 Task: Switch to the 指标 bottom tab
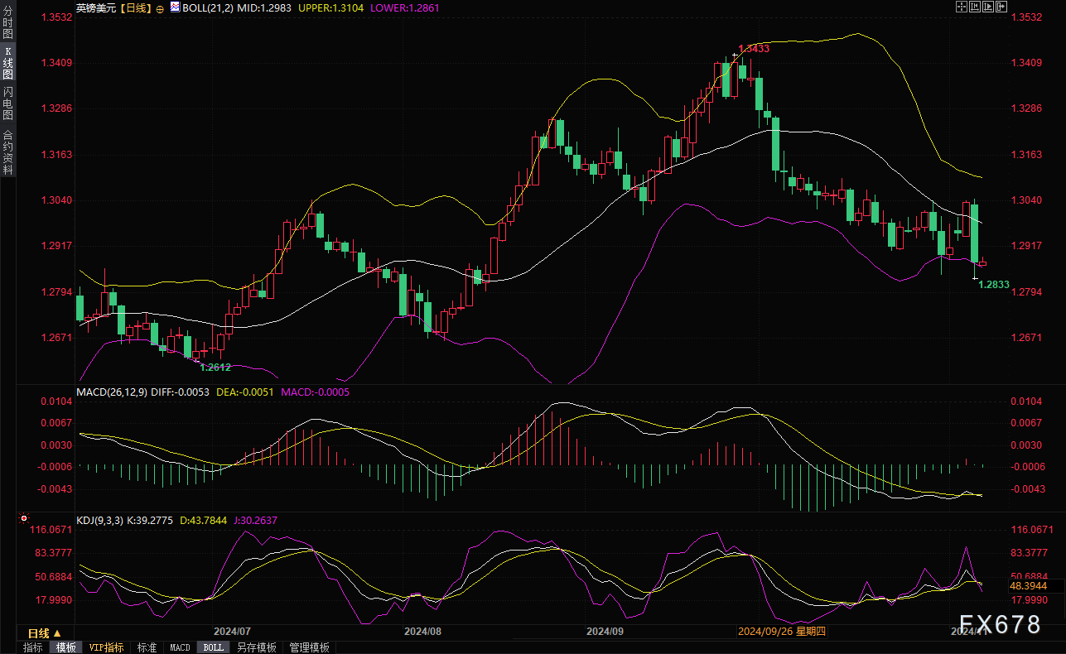coord(33,647)
